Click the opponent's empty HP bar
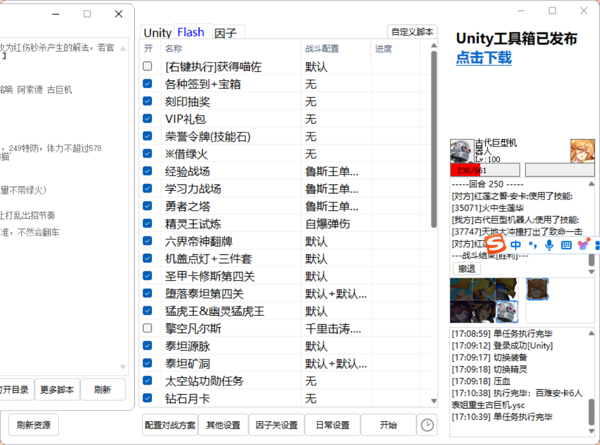The image size is (600, 445). click(x=560, y=170)
